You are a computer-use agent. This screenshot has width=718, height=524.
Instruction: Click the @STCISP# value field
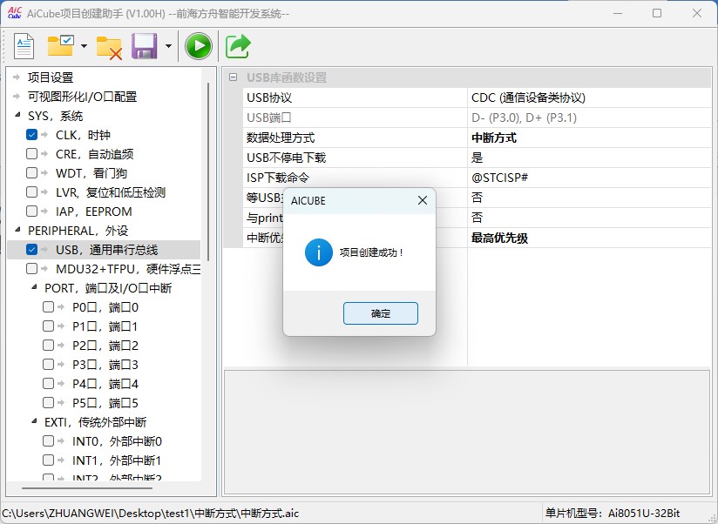(x=589, y=178)
